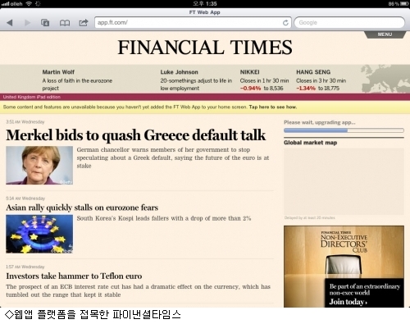Open the Safari pages/tabs icon
Screen dimensions: 410x324
point(45,23)
